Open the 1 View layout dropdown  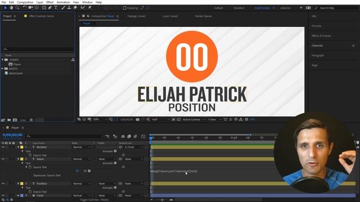click(214, 120)
